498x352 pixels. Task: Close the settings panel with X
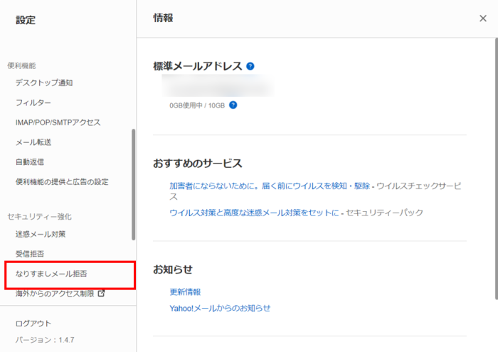483,18
